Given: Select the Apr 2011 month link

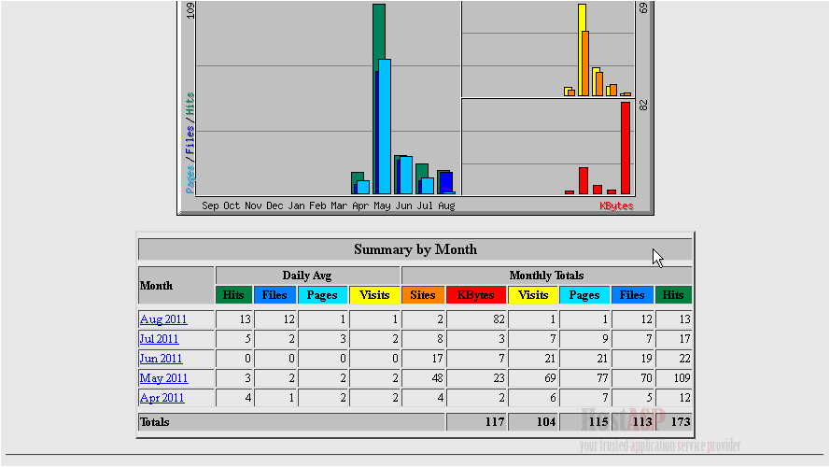Looking at the screenshot, I should 162,398.
